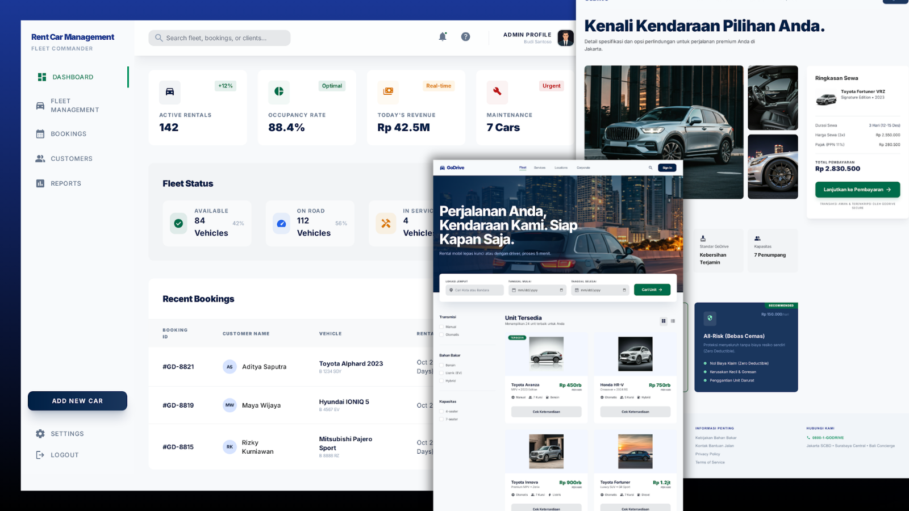Screen dimensions: 909x511
Task: Click the green Available checkmark icon
Action: [x=178, y=223]
